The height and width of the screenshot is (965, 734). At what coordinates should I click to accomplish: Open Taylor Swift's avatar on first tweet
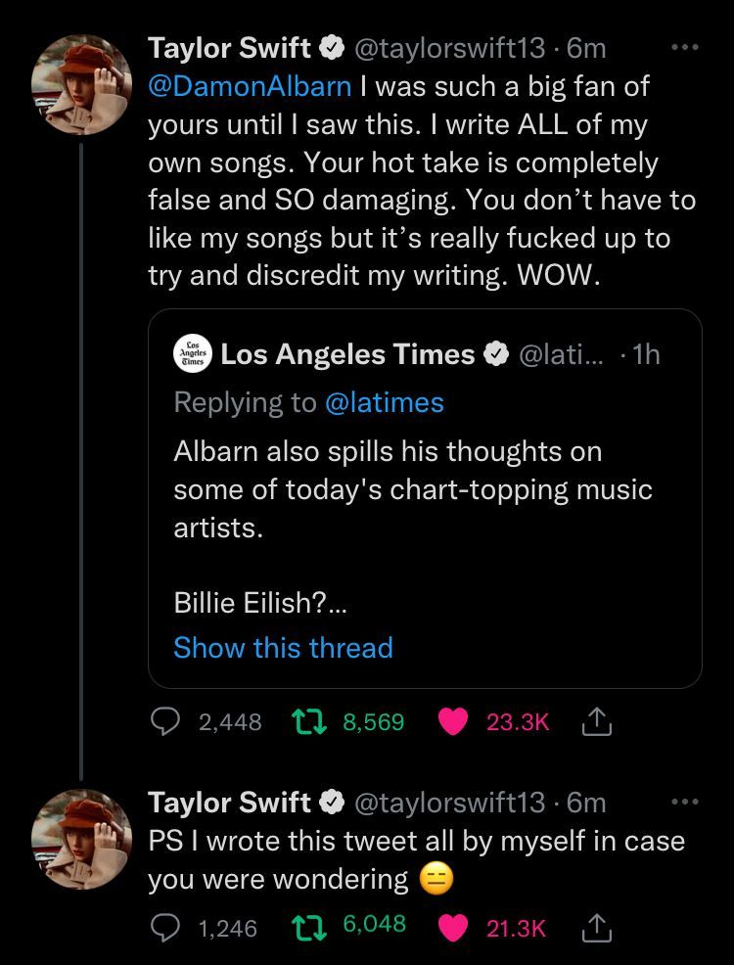point(82,83)
